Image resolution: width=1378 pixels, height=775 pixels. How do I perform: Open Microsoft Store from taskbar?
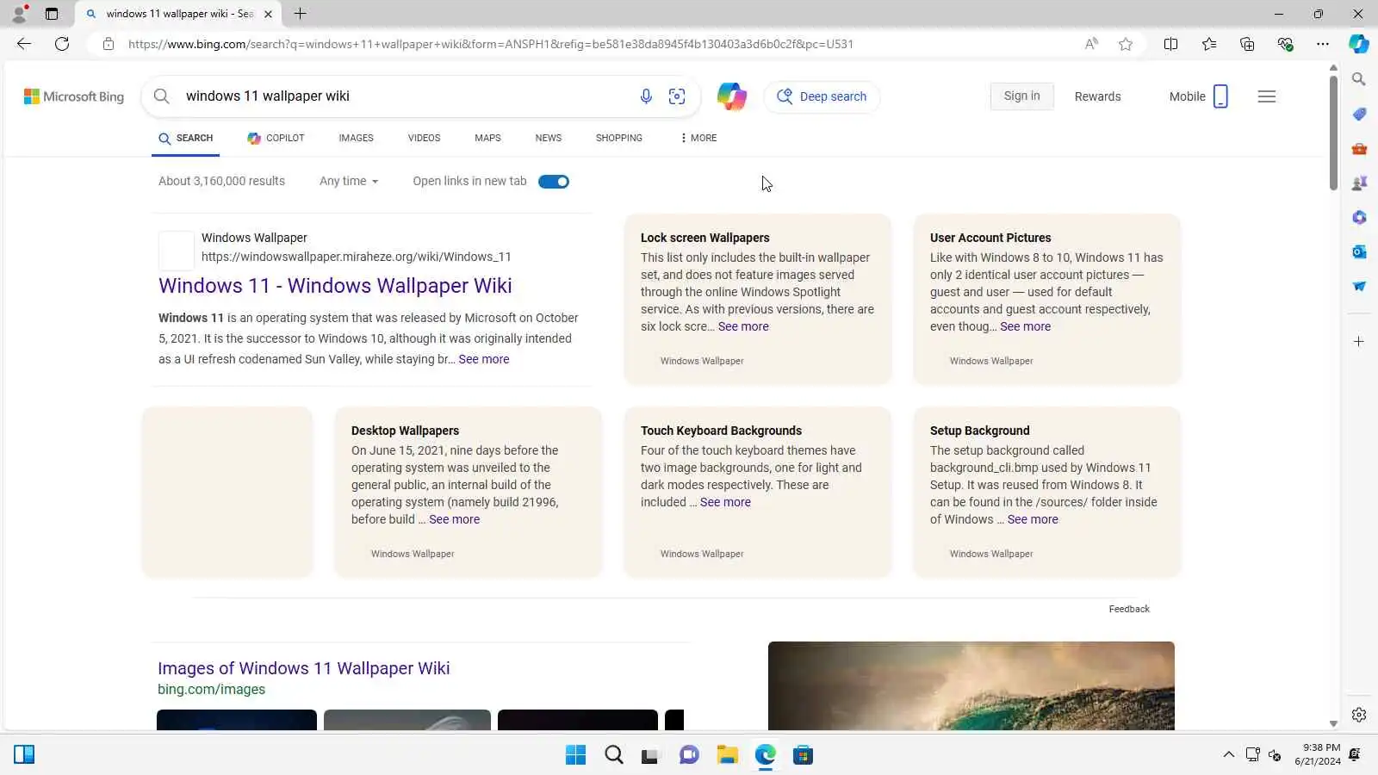click(x=803, y=755)
